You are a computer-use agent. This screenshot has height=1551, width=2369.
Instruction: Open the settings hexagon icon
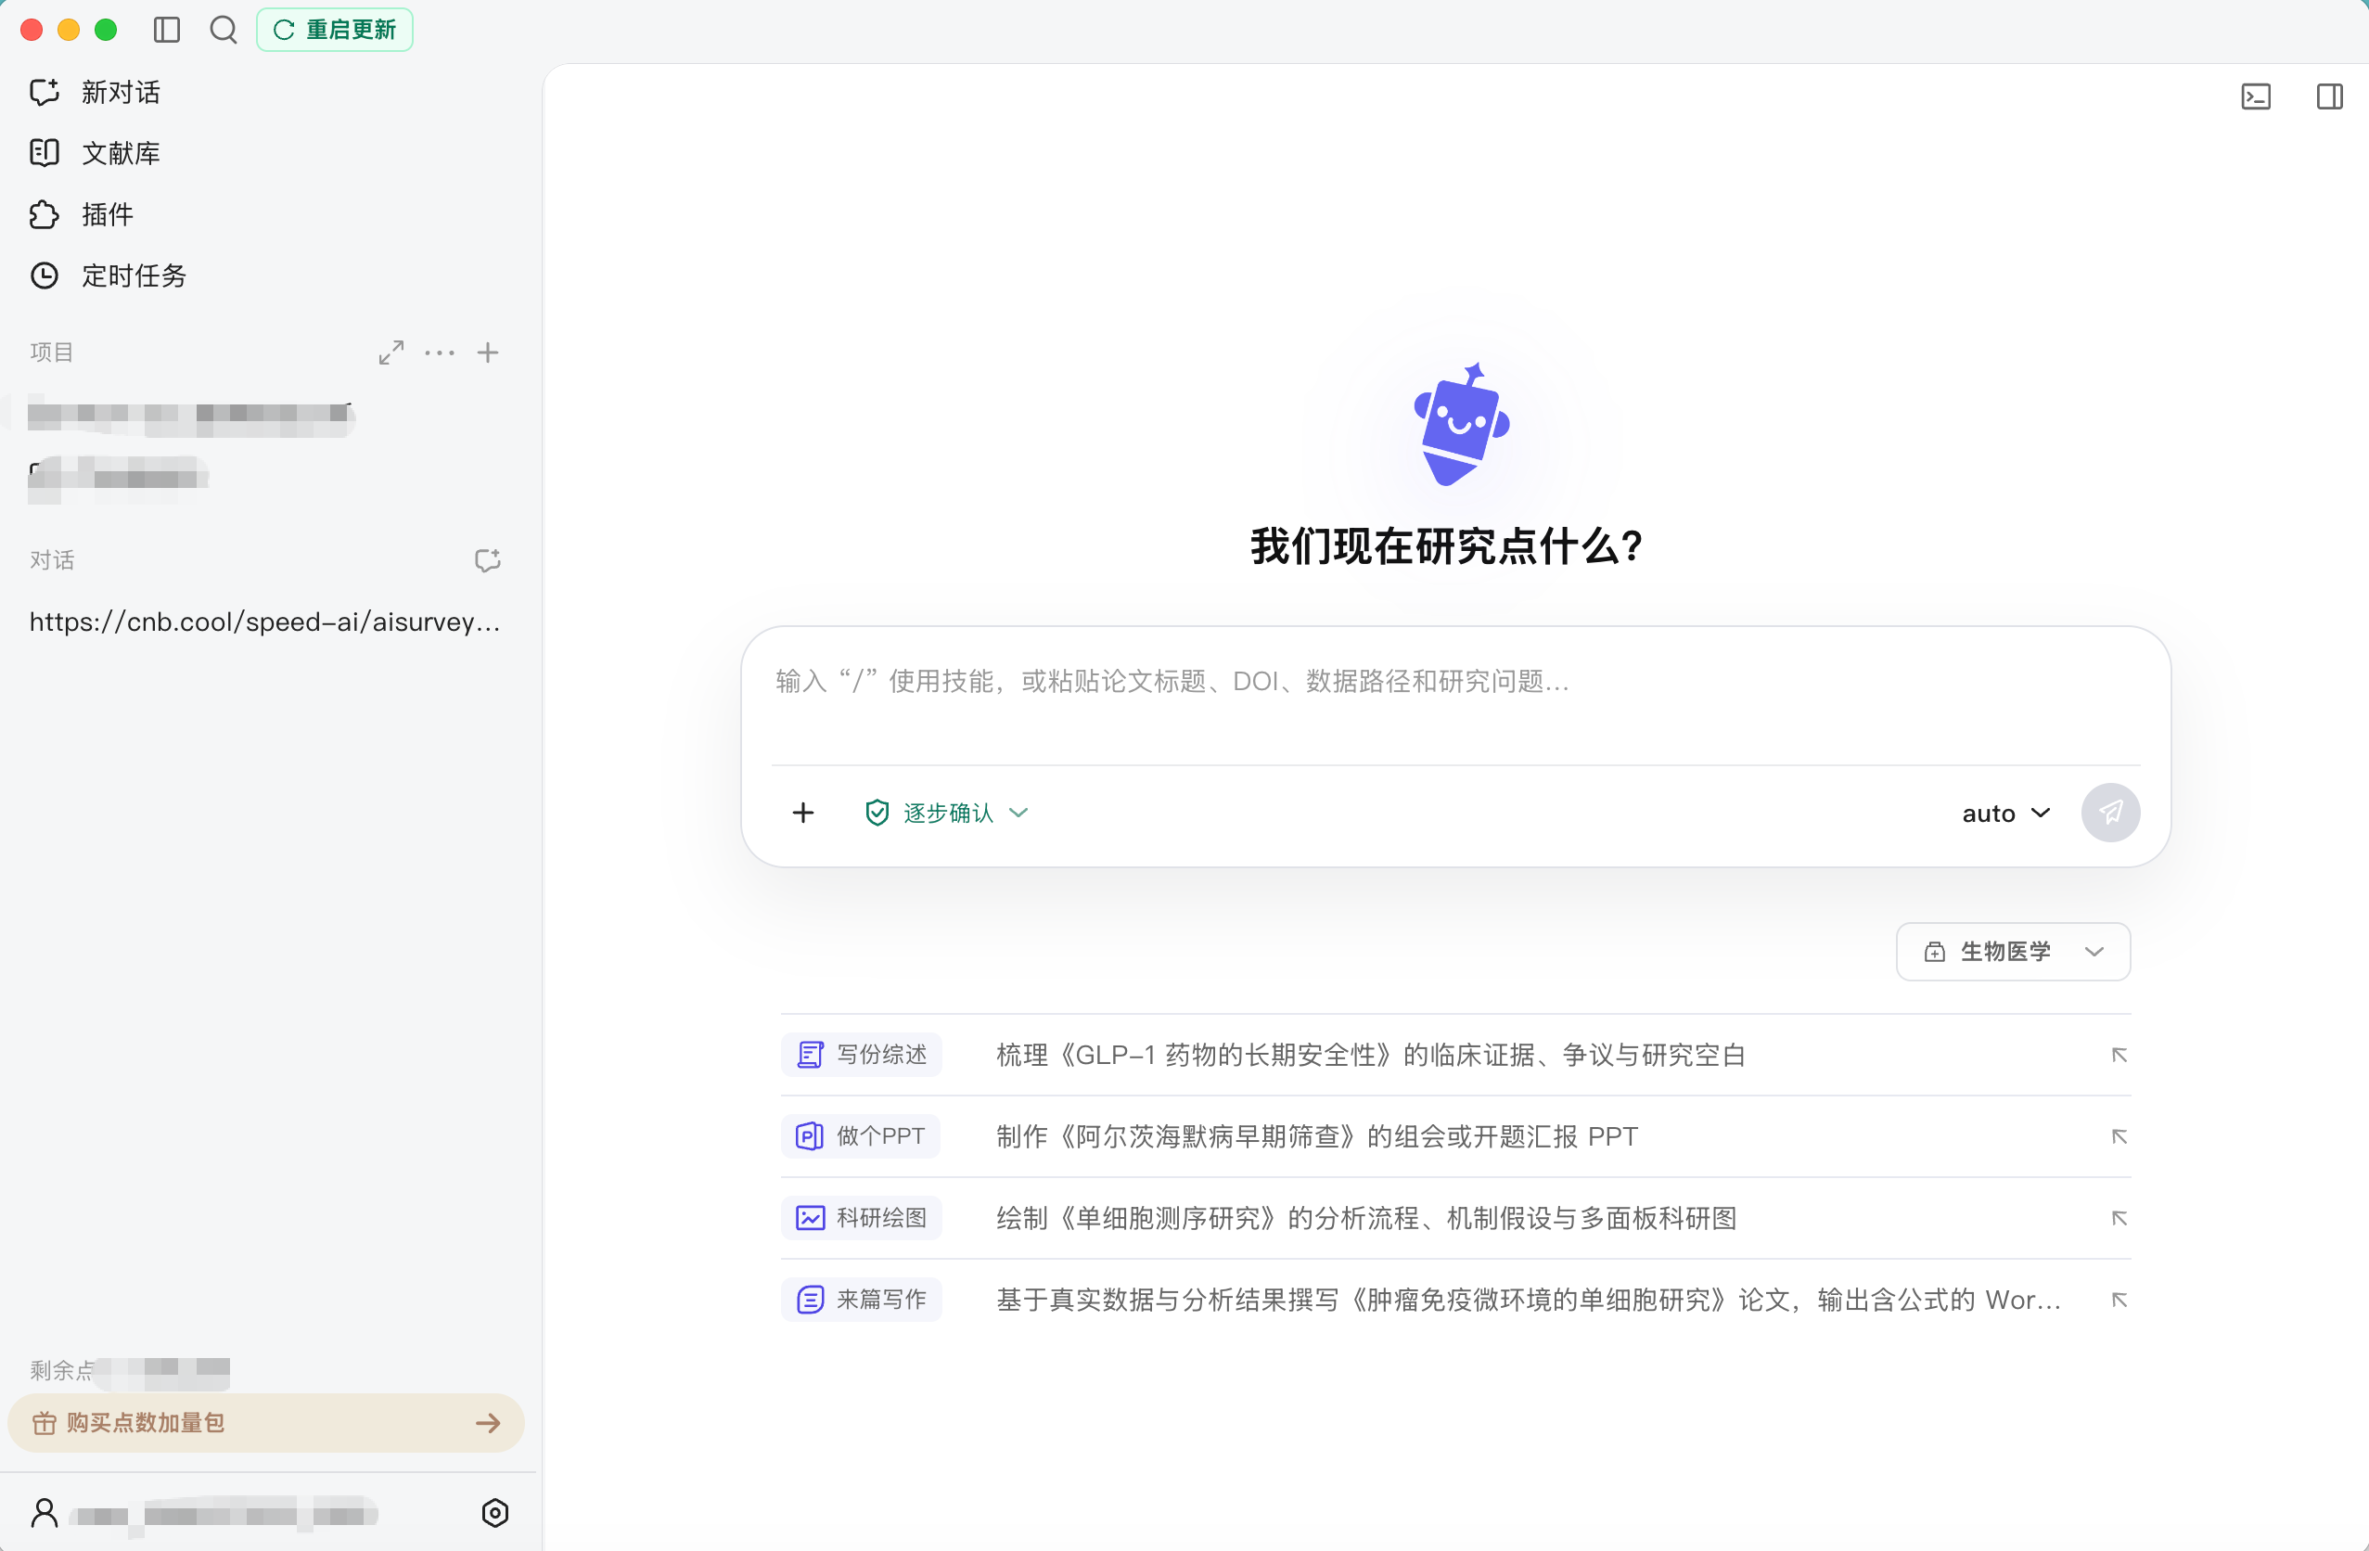(494, 1513)
